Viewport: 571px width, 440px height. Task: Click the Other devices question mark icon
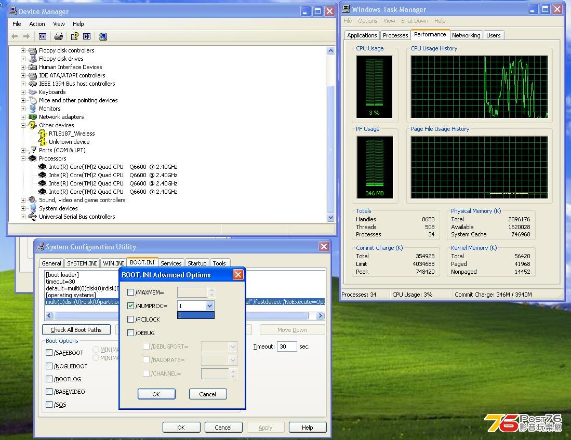pos(33,125)
